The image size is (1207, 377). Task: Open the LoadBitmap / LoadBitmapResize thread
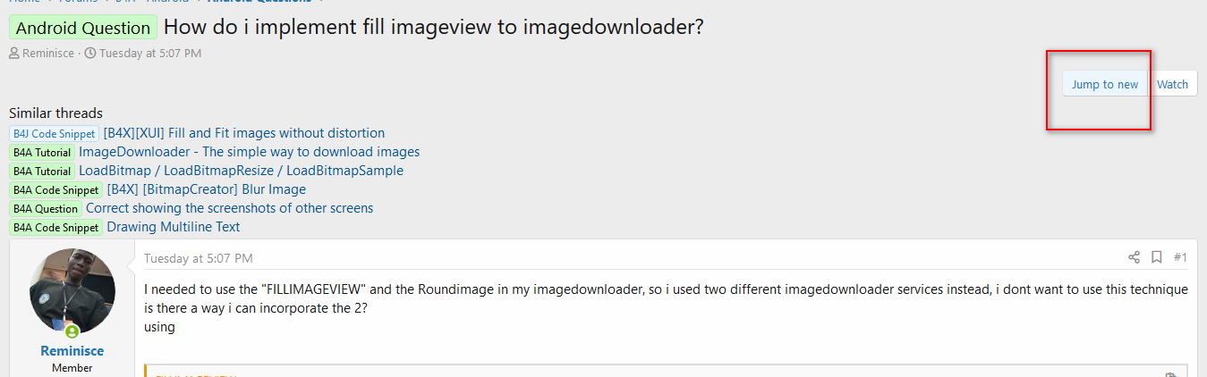pos(241,171)
